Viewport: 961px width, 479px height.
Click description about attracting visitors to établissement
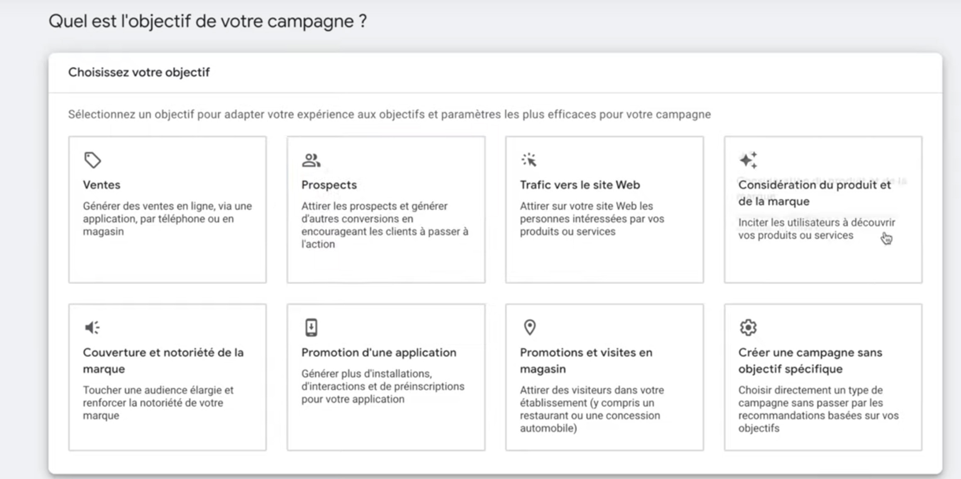(592, 409)
